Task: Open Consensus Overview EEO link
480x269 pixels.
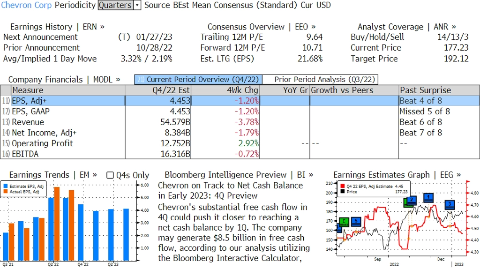Action: click(262, 27)
